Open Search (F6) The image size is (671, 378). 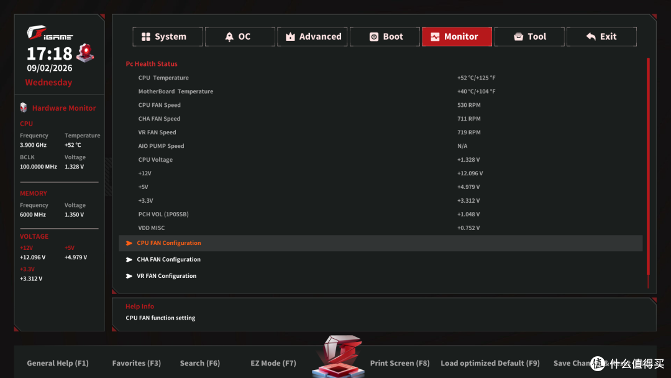click(x=200, y=363)
